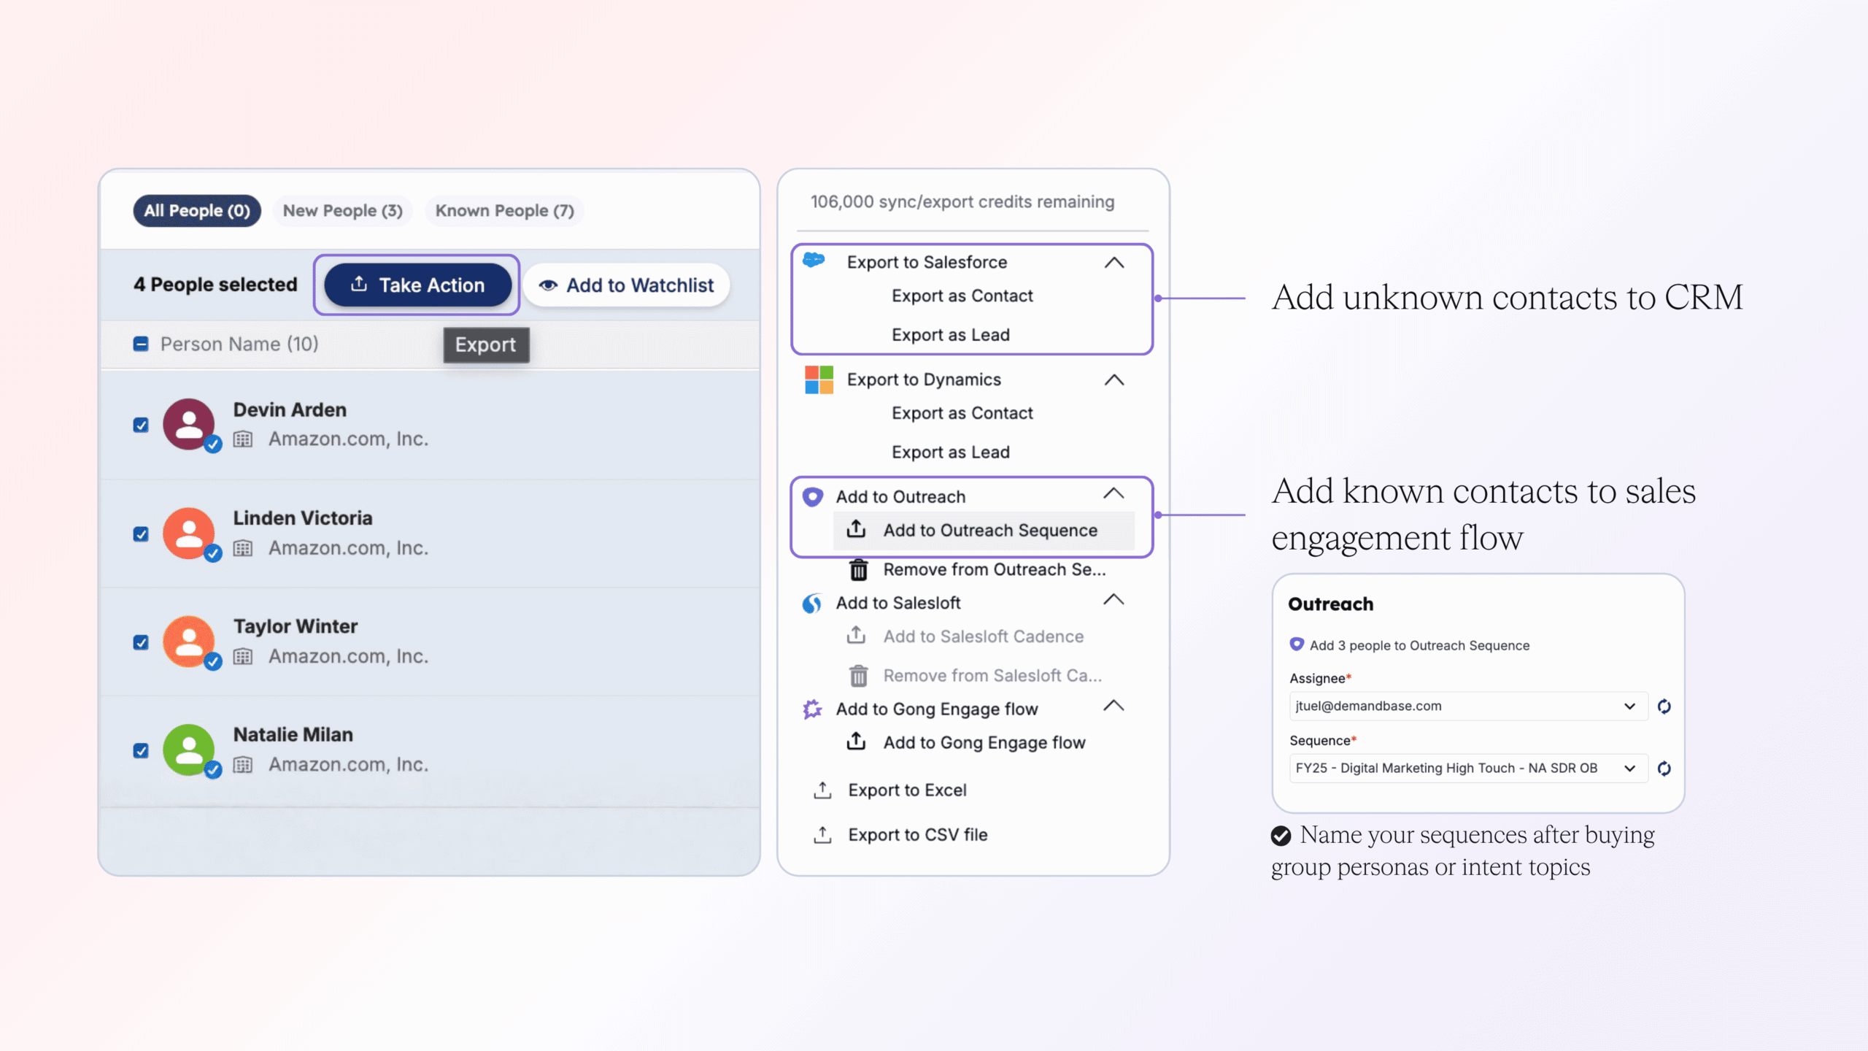Uncheck Devin Arden's checkbox

point(141,425)
